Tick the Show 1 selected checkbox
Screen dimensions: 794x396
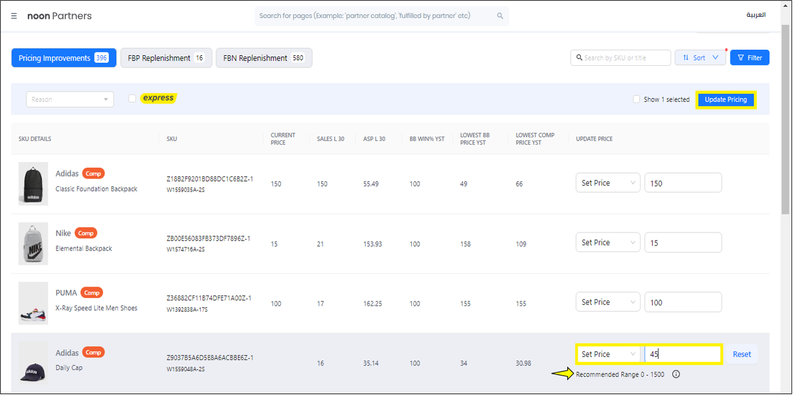pos(636,99)
